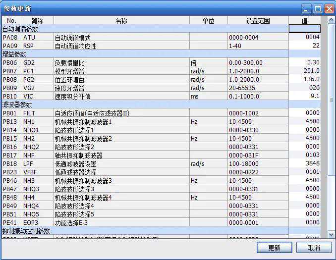Click the 名称 column header
This screenshot has height=260, width=336.
click(121, 21)
